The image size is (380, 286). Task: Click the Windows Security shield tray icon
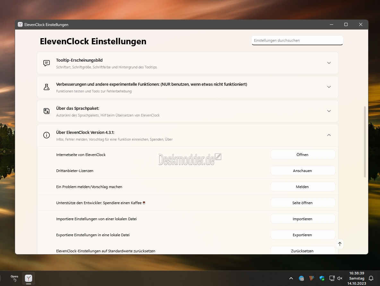tap(322, 278)
